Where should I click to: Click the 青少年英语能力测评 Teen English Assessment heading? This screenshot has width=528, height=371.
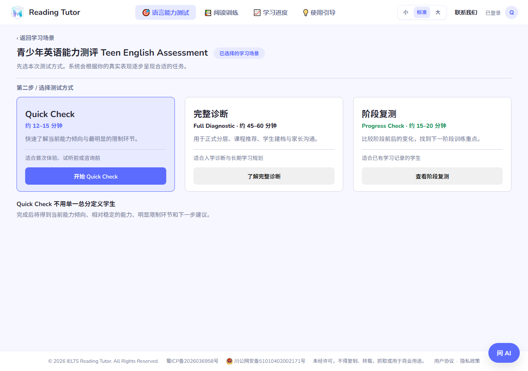[x=112, y=53]
